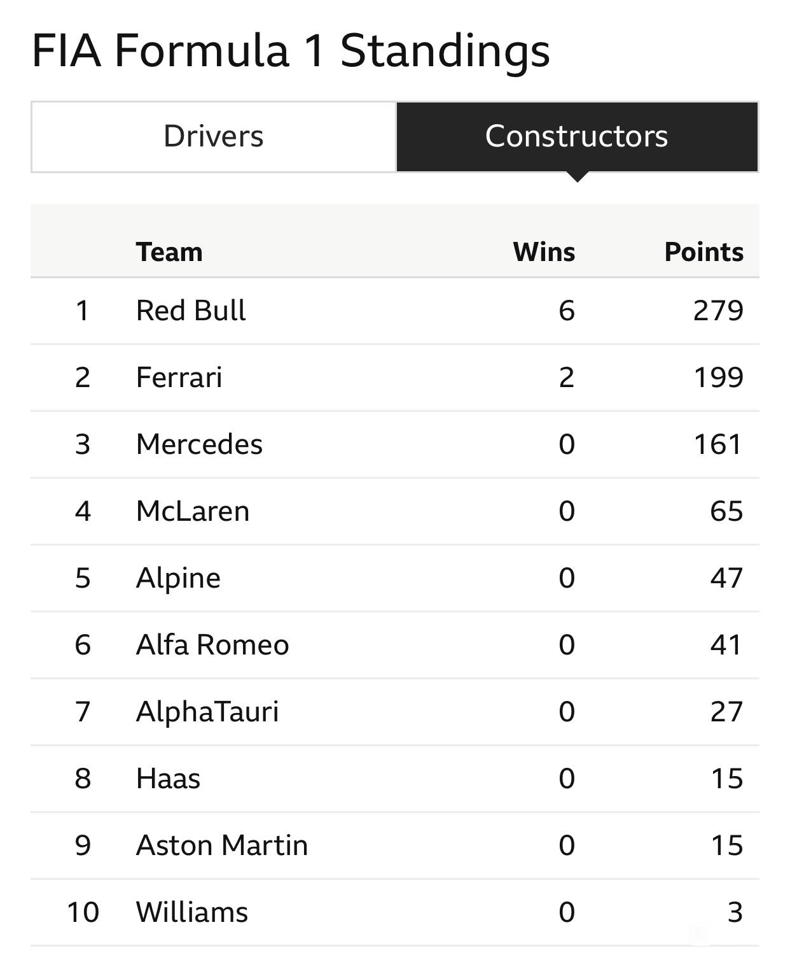Click Red Bull's 279 points value
The width and height of the screenshot is (790, 955).
[x=718, y=311]
